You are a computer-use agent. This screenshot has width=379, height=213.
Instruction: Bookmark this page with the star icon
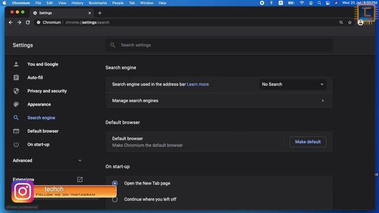coord(350,22)
